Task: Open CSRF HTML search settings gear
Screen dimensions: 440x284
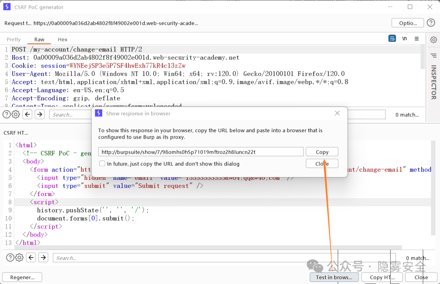Action: [20, 258]
